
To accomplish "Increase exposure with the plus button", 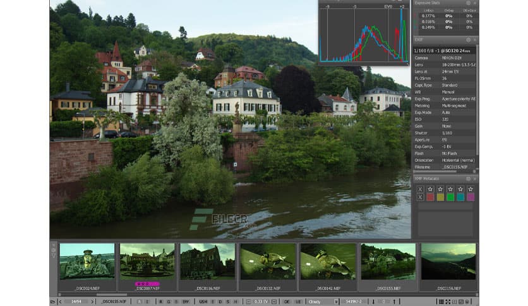I will 273,302.
